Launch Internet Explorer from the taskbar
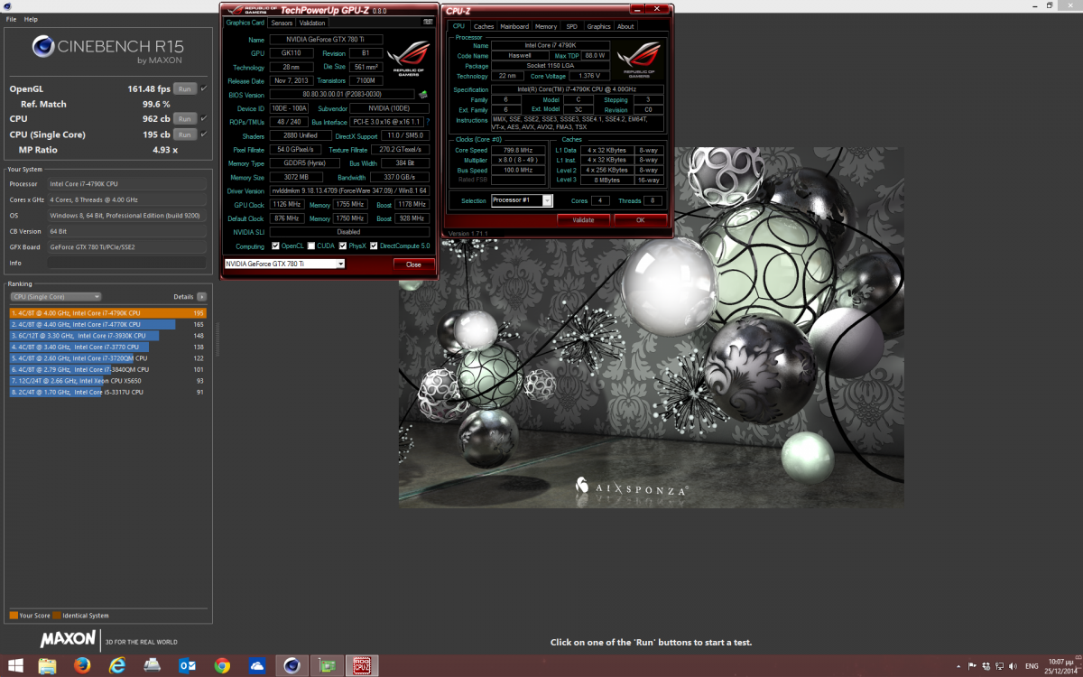This screenshot has width=1083, height=677. point(117,666)
